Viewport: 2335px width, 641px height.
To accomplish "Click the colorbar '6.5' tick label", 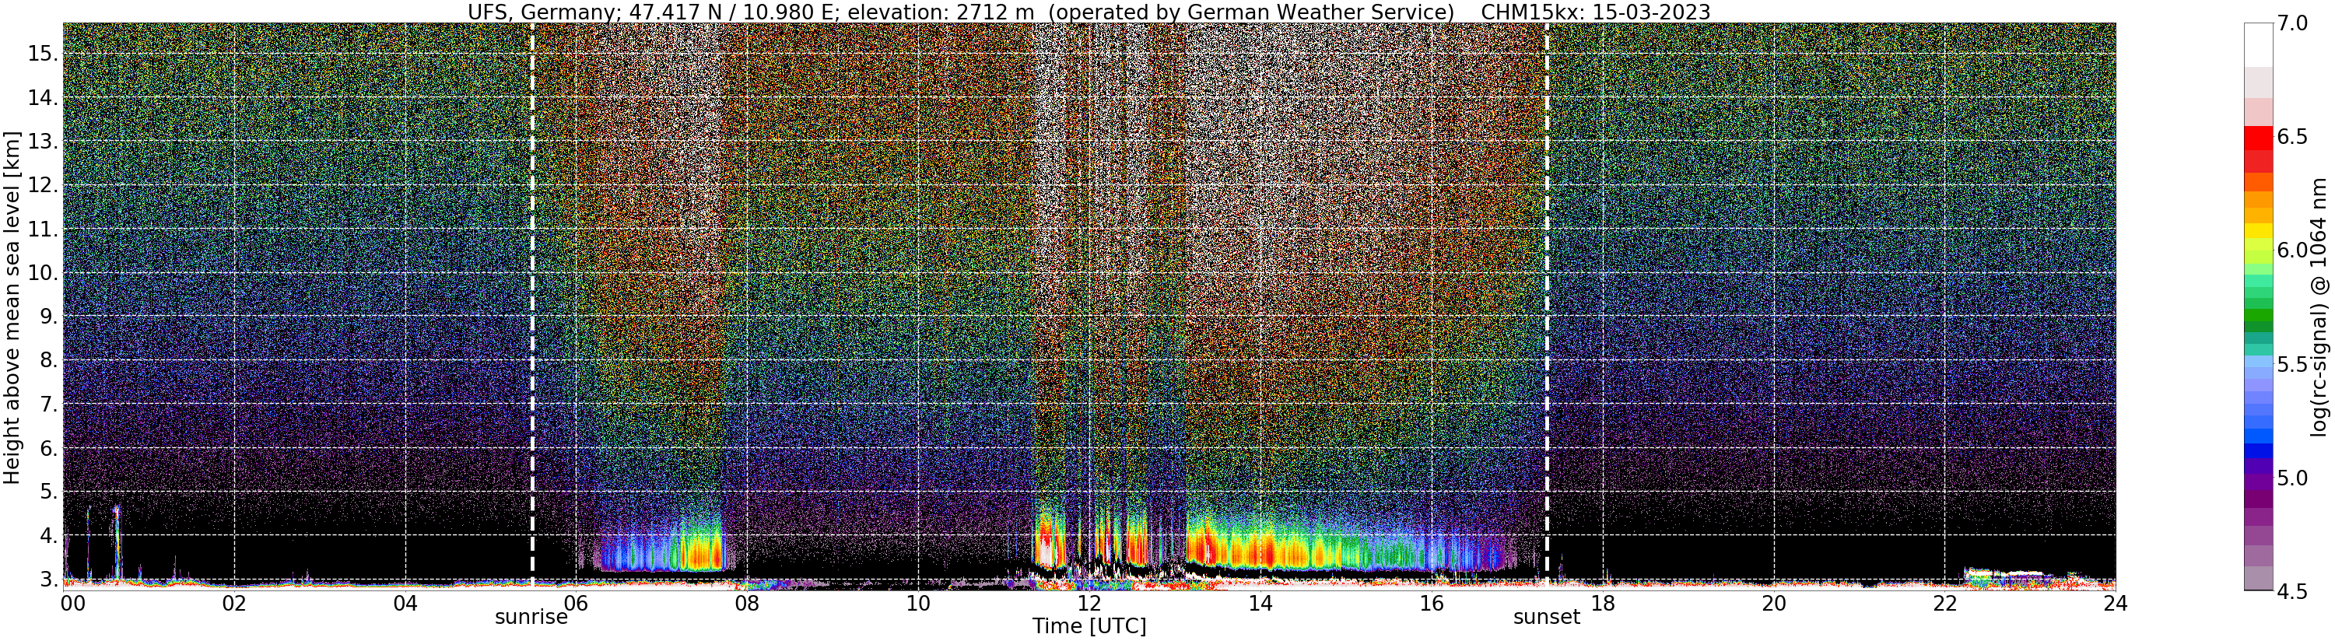I will (2293, 137).
